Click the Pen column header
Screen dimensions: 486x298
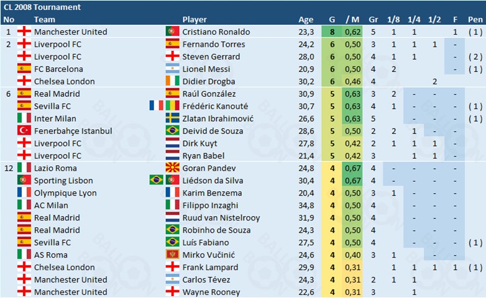click(475, 19)
